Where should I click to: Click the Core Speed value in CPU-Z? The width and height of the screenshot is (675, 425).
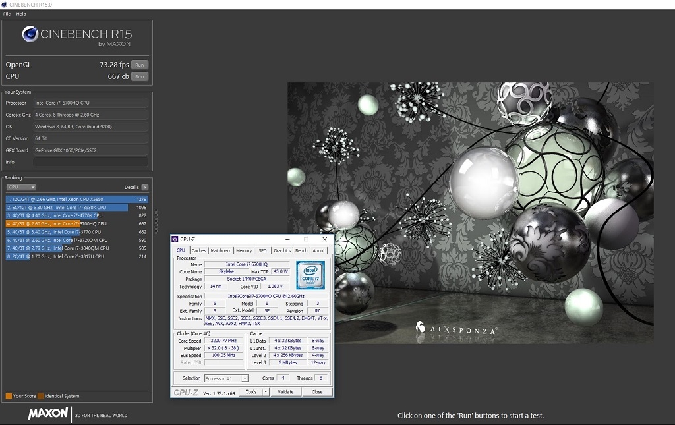[224, 341]
